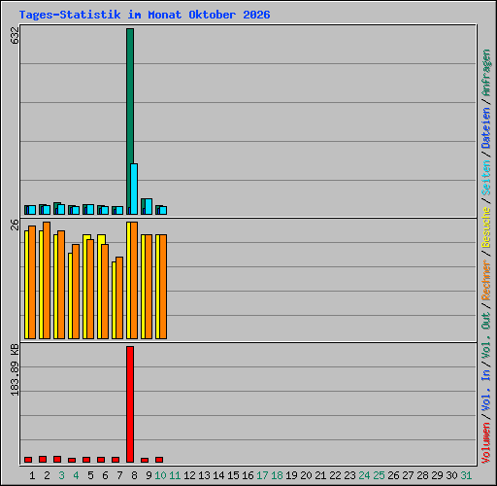
Task: Click the chart title Tages-Statistik im Monat Oktober 2026
Action: (145, 15)
